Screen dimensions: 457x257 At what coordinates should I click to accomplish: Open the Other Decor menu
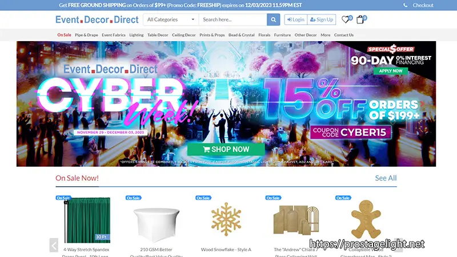306,35
